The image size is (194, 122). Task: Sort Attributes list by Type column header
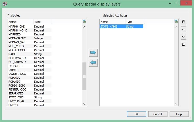(x=42, y=22)
